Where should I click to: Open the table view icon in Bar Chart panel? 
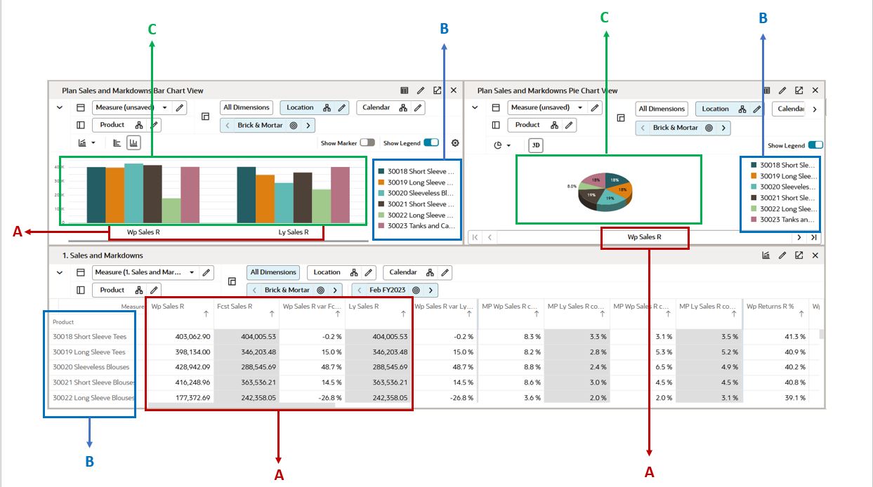click(403, 91)
